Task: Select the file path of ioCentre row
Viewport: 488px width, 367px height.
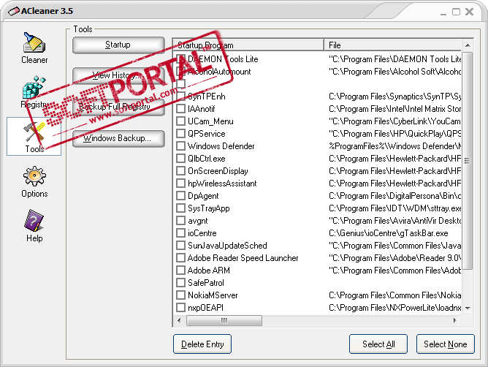Action: tap(389, 233)
